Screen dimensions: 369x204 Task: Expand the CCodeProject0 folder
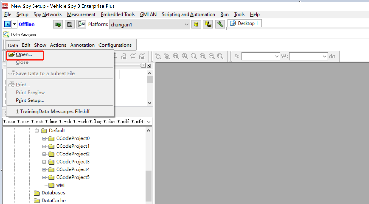point(44,138)
